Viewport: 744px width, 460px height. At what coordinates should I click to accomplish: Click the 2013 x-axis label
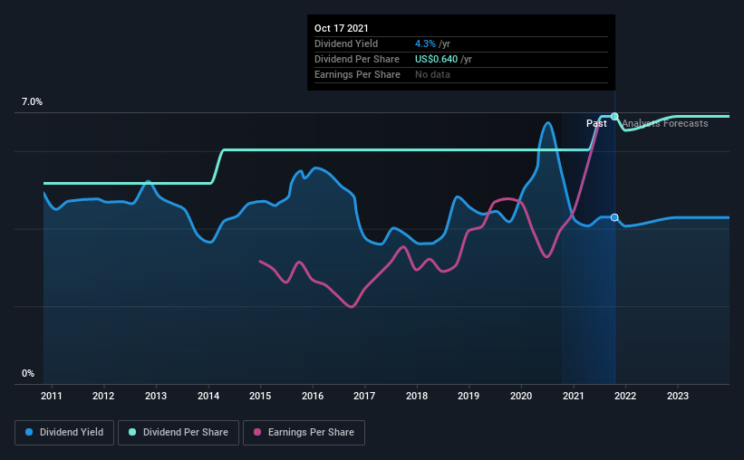click(x=156, y=396)
